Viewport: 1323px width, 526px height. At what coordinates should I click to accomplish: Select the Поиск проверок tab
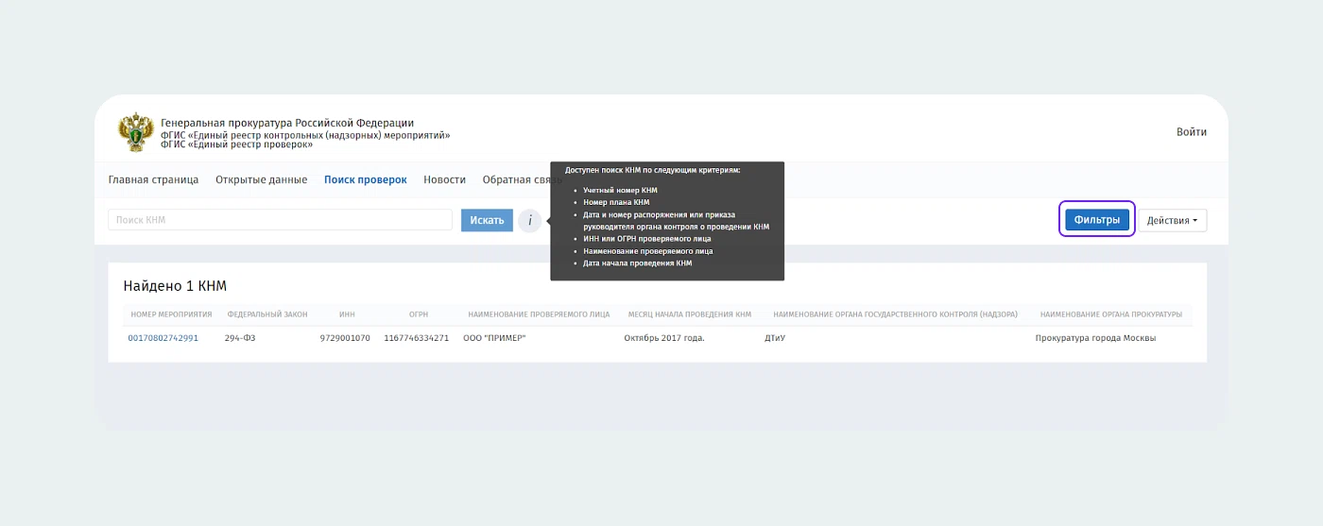pos(365,179)
